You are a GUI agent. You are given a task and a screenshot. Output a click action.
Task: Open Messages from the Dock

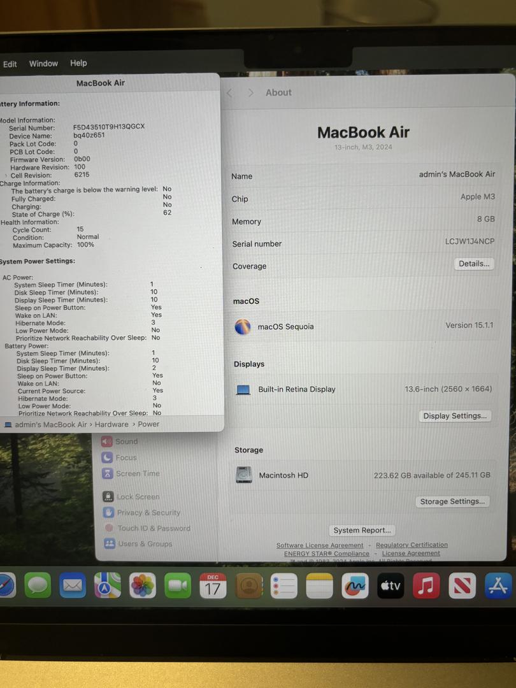(x=38, y=585)
